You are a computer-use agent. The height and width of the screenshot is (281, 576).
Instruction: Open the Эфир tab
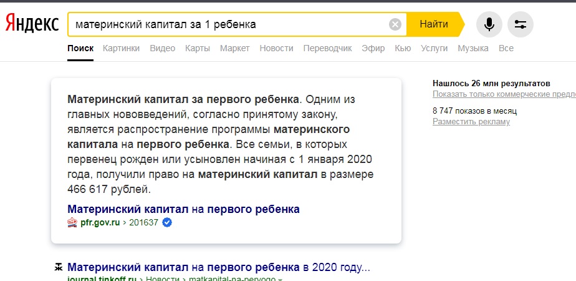373,48
